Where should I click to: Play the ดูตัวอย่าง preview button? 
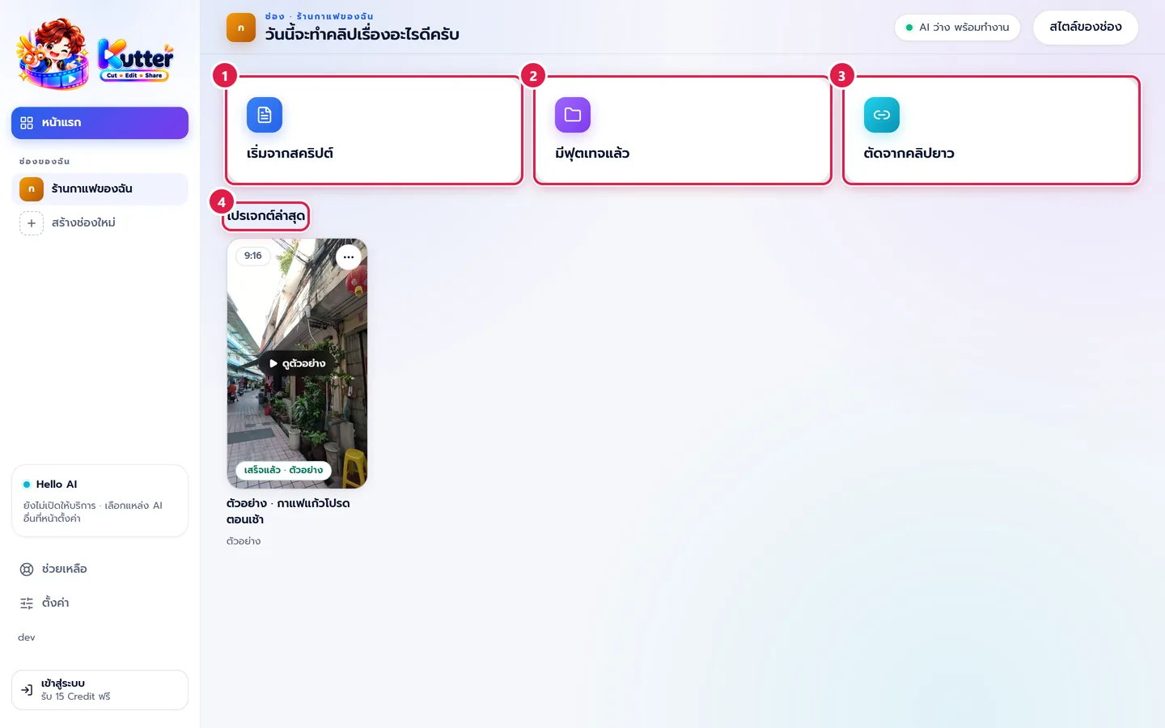(x=297, y=364)
